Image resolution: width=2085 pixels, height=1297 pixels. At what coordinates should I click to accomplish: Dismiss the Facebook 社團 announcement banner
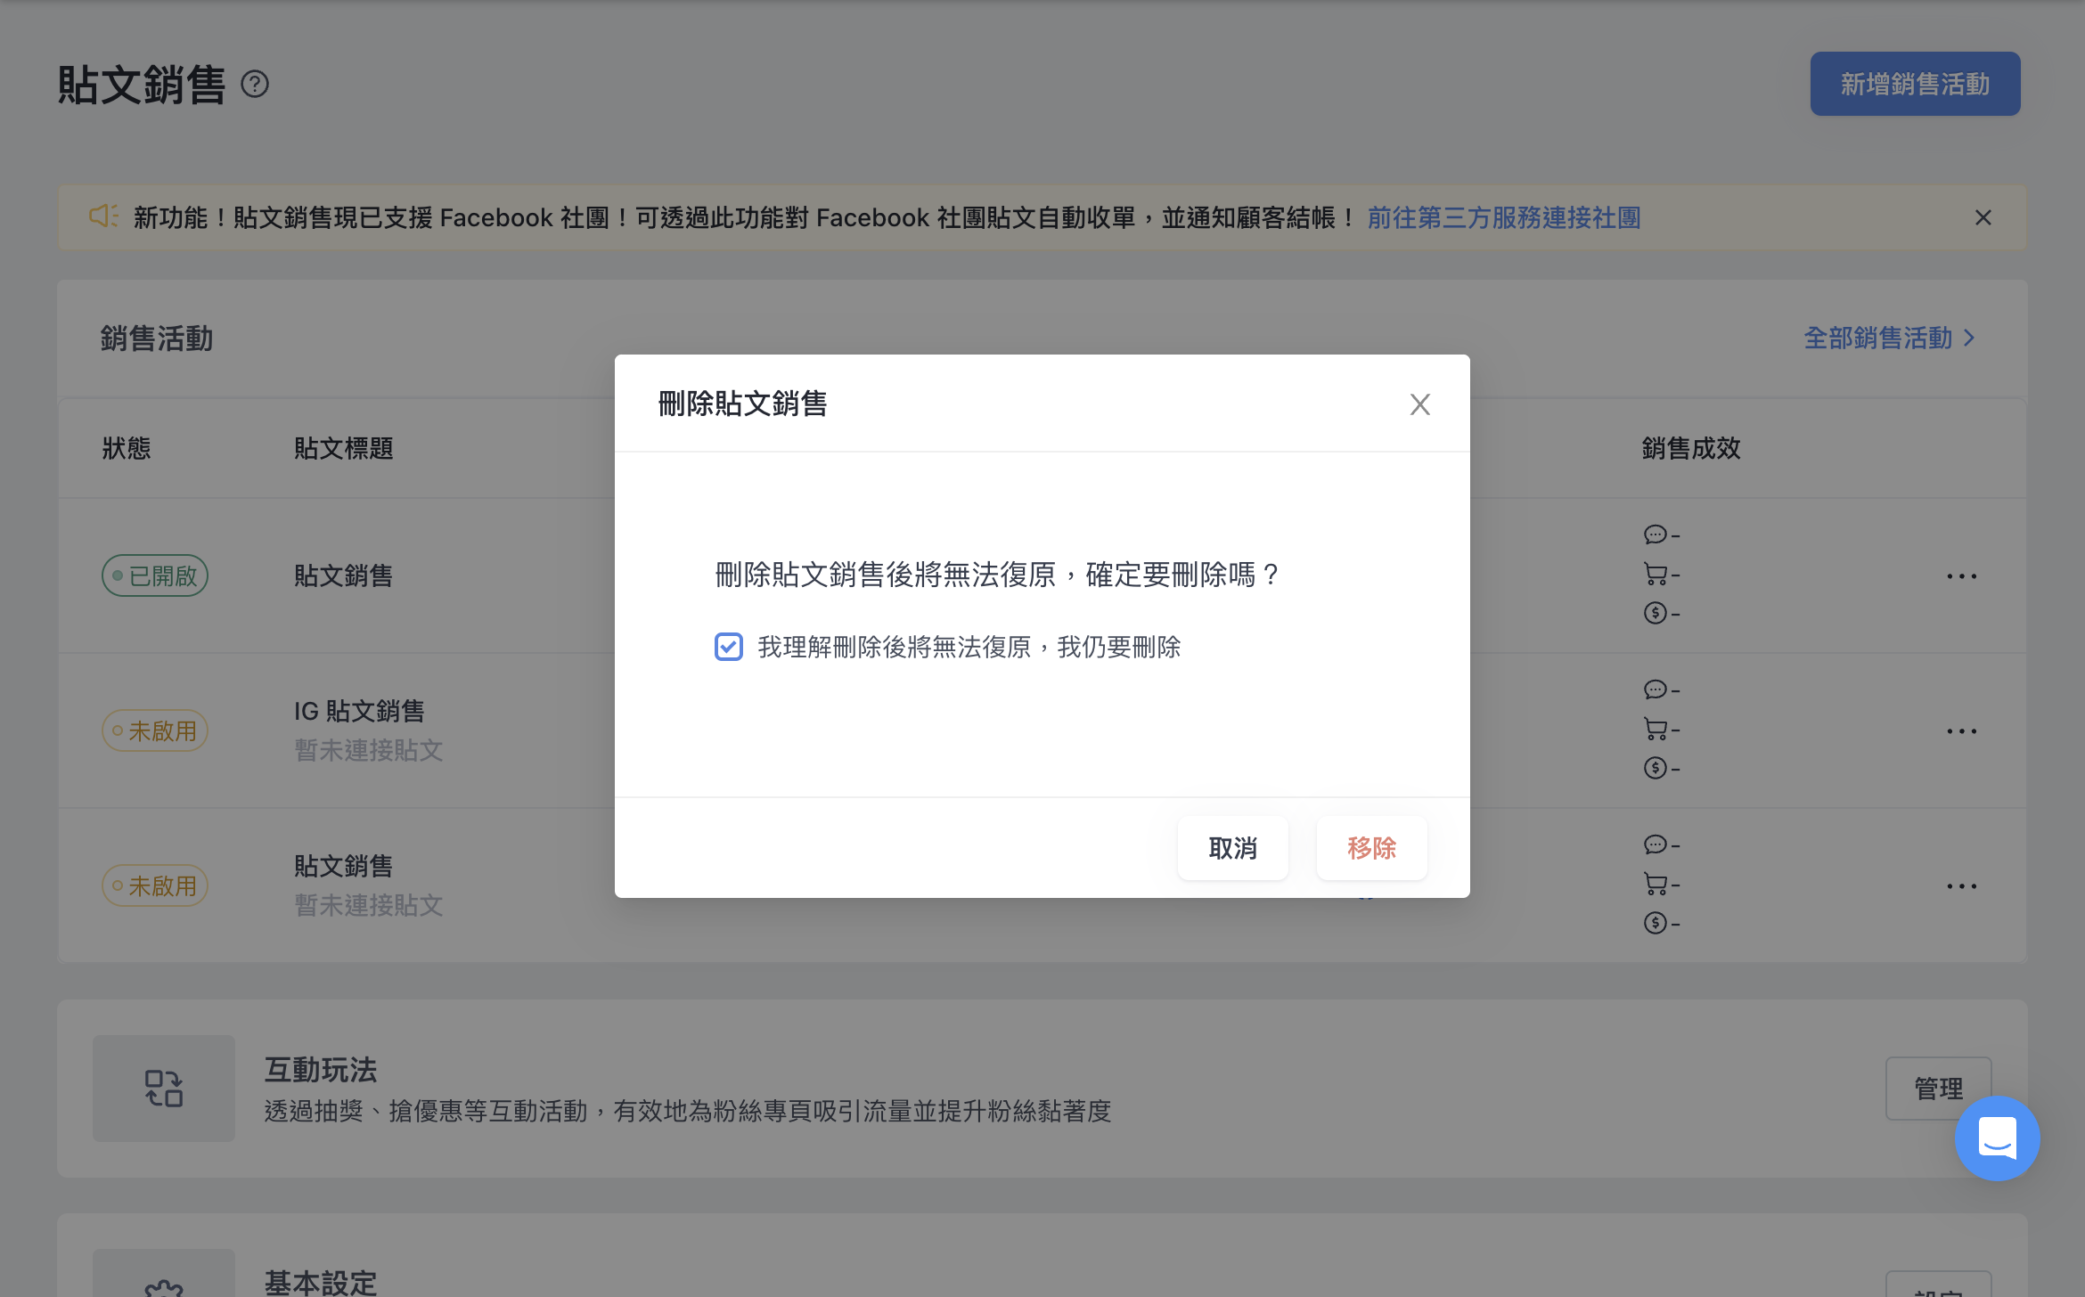click(x=1983, y=218)
